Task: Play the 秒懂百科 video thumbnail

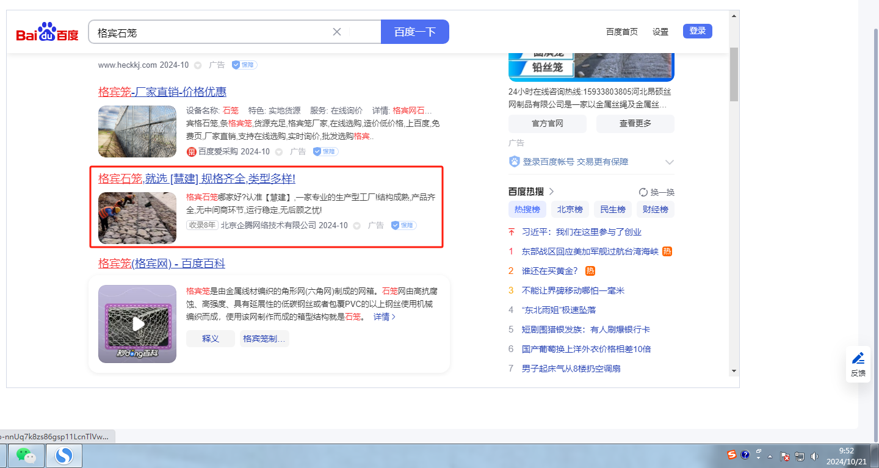Action: coord(137,324)
